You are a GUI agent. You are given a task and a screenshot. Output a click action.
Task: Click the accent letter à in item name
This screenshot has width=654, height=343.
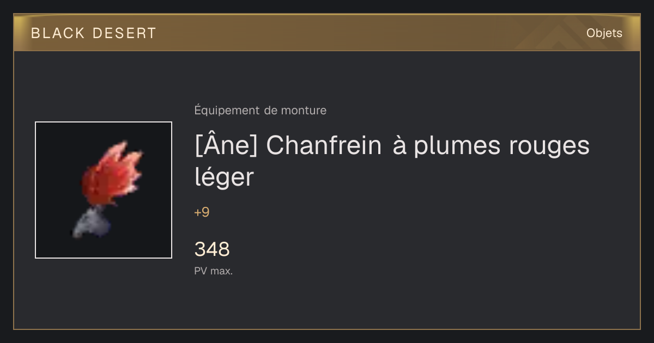pos(399,146)
